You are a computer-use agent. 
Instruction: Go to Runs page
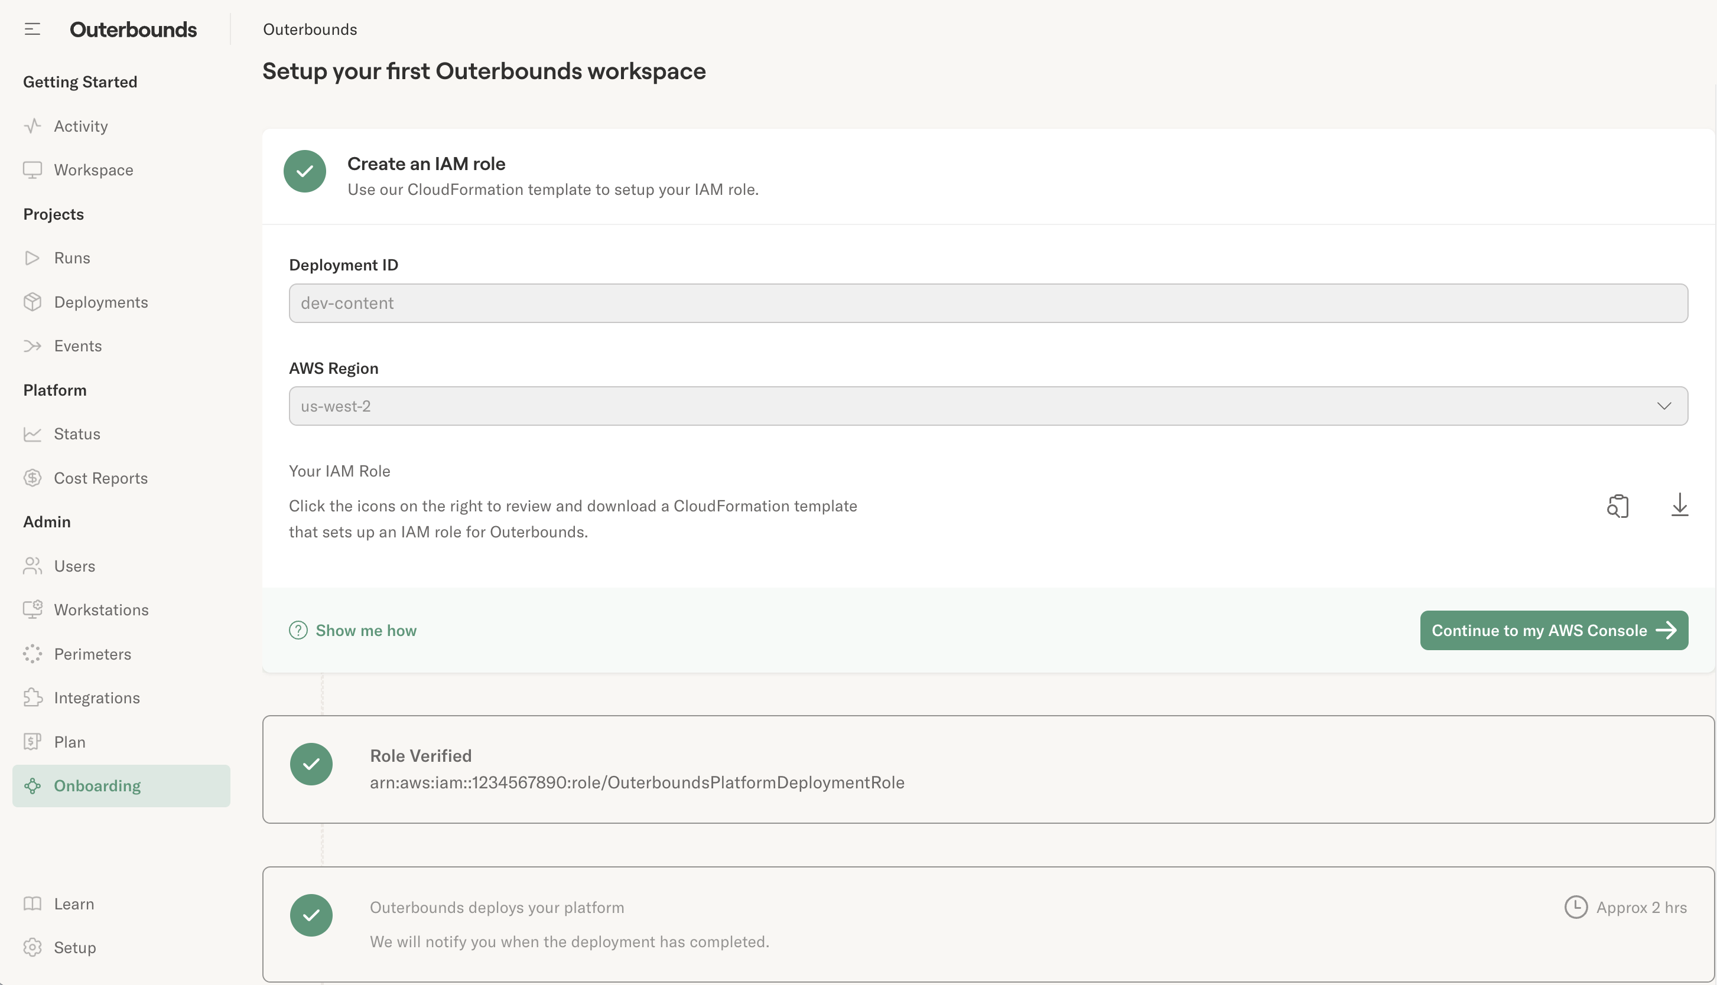pos(121,257)
